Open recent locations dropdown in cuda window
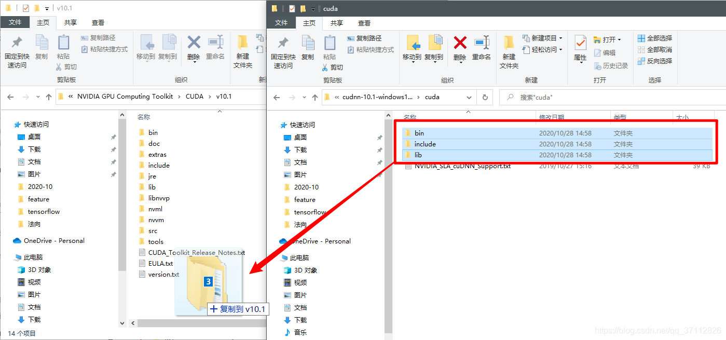 point(305,98)
